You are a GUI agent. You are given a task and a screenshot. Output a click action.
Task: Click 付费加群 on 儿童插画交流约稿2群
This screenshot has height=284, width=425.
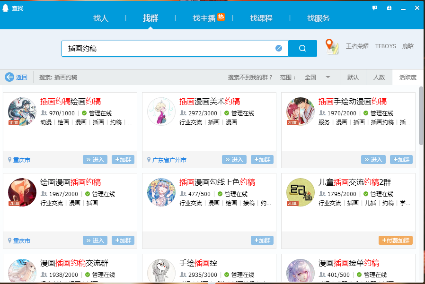tap(396, 240)
